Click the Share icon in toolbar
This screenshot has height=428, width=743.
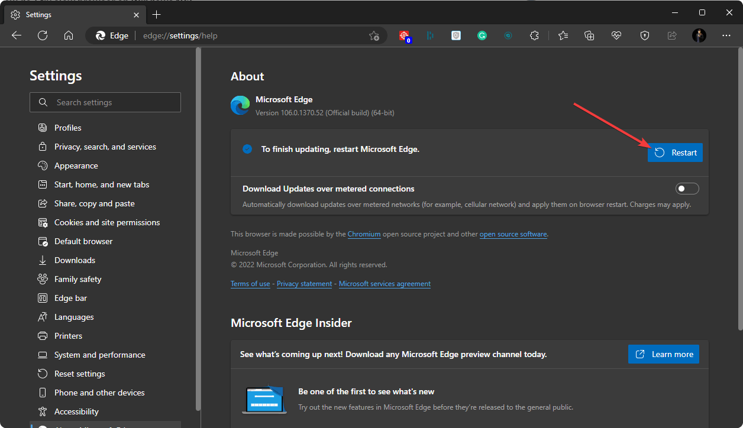(672, 35)
